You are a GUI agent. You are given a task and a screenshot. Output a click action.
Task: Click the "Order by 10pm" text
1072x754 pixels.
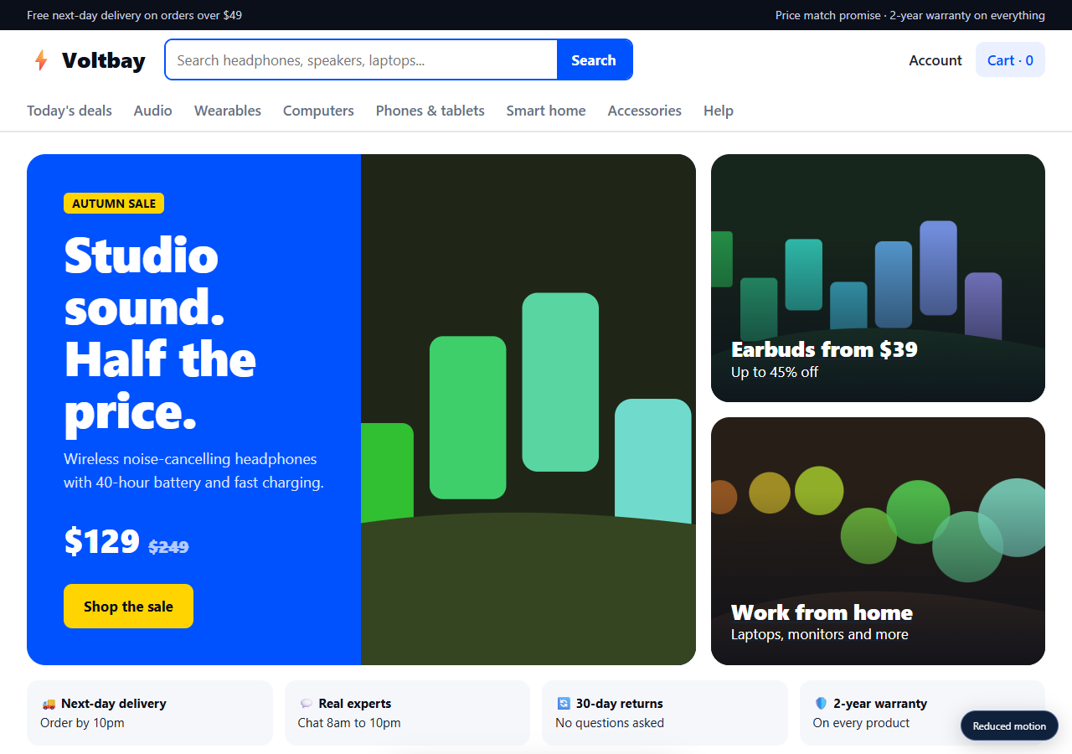pos(82,723)
